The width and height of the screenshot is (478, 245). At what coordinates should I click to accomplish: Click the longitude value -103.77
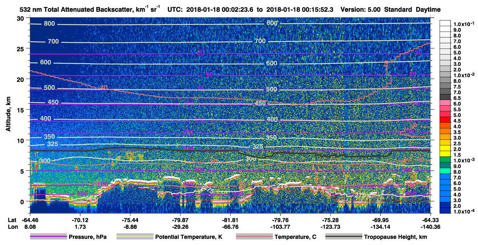[x=281, y=227]
